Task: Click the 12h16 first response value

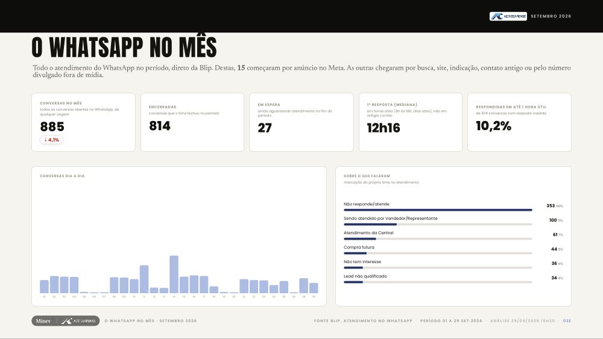Action: tap(384, 128)
